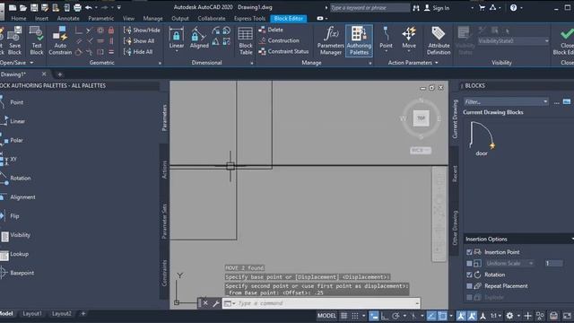
Task: Click the Undo arrow in quick access toolbar
Action: pos(88,7)
